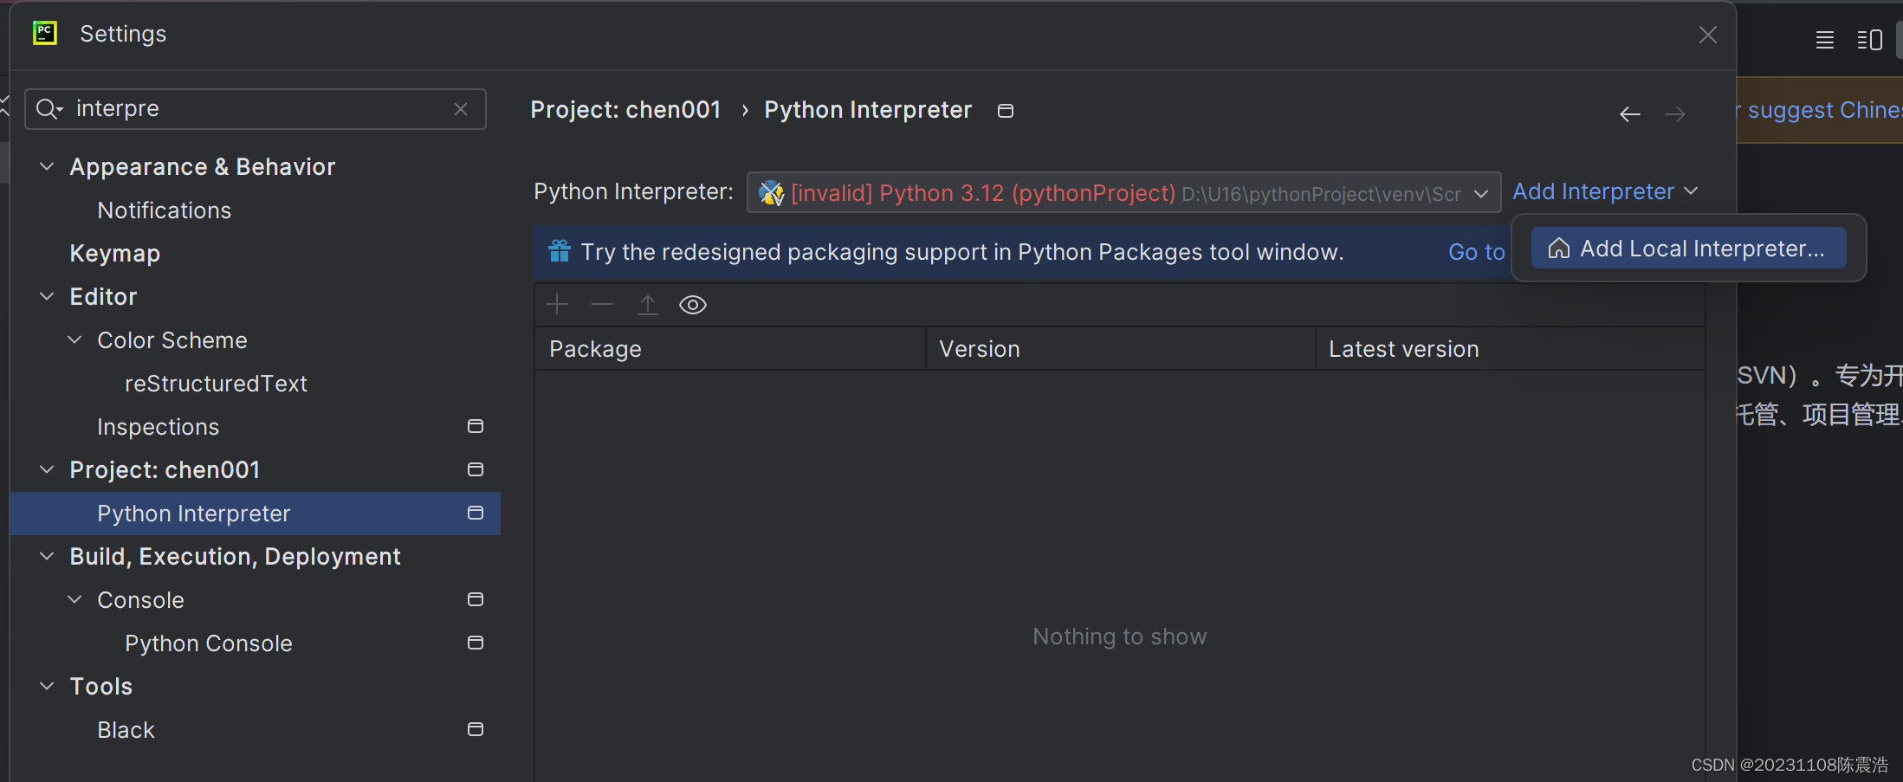Click the upgrade package arrow icon
Image resolution: width=1903 pixels, height=782 pixels.
click(x=648, y=305)
